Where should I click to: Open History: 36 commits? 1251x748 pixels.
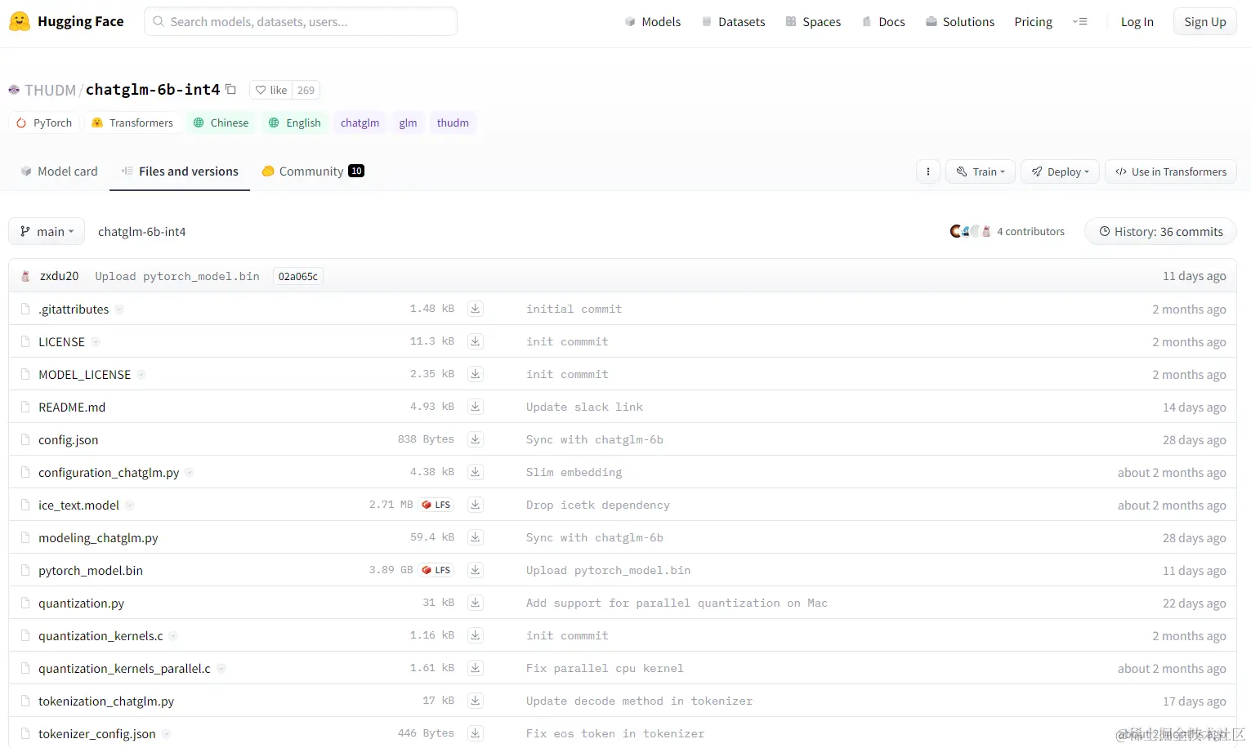[x=1160, y=231]
